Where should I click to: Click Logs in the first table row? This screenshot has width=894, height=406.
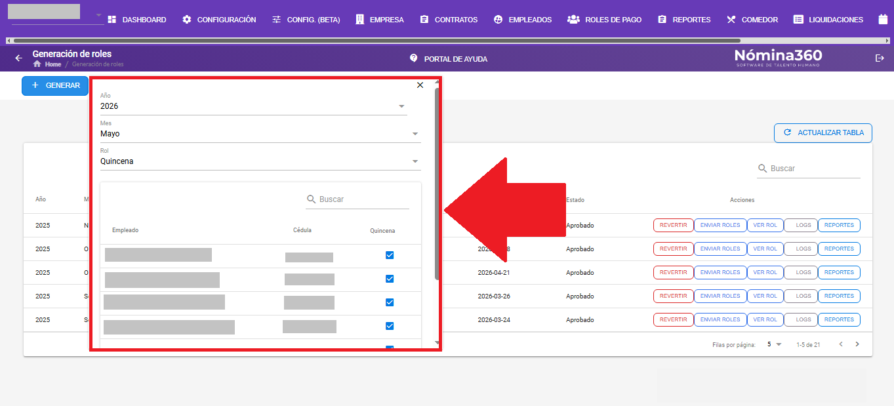[801, 225]
